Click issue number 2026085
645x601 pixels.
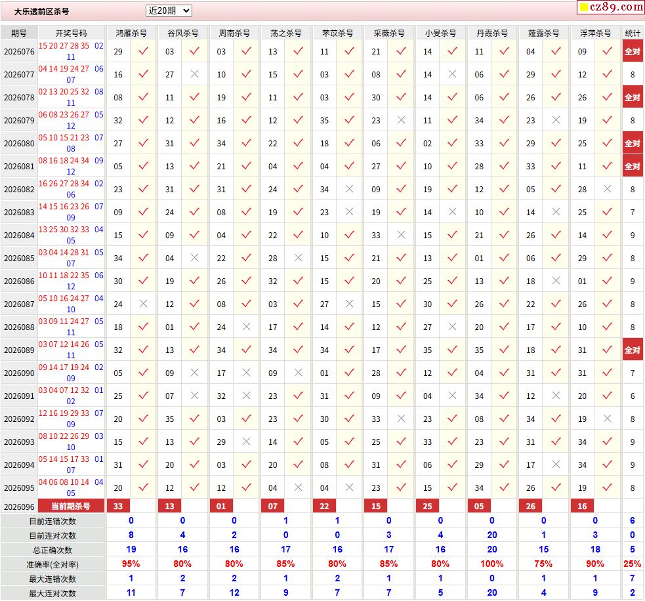(x=19, y=259)
